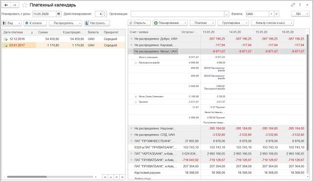Click the 16.05.20 column header
Screen dimensions: 313x181
293,32
